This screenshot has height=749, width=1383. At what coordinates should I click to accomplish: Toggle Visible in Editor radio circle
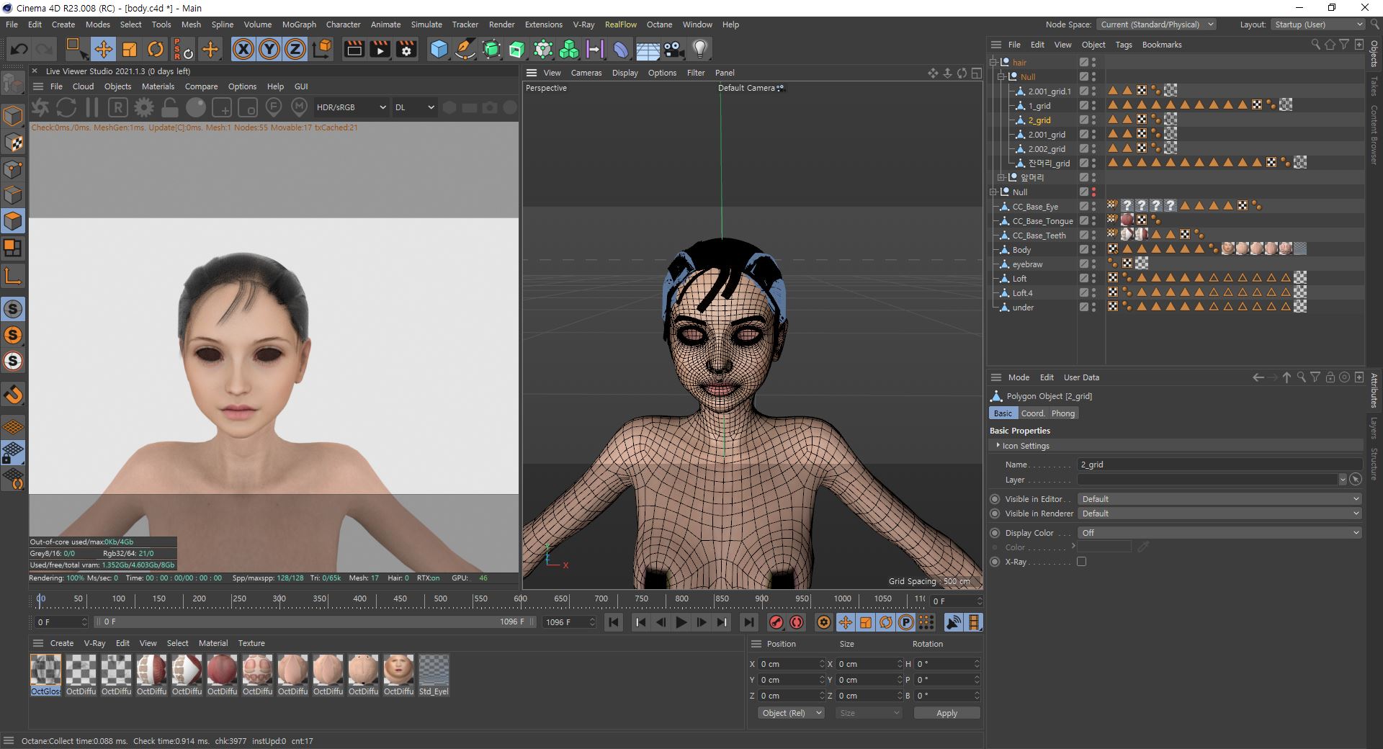coord(995,499)
